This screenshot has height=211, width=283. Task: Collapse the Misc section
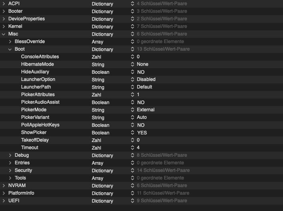tap(4, 34)
